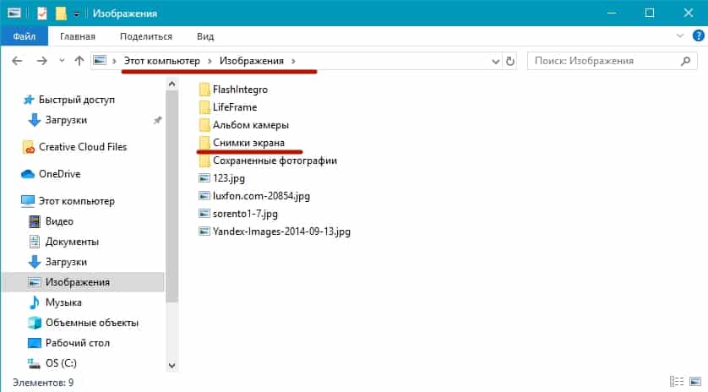Go up one level with the Up arrow
The height and width of the screenshot is (392, 708).
(79, 61)
